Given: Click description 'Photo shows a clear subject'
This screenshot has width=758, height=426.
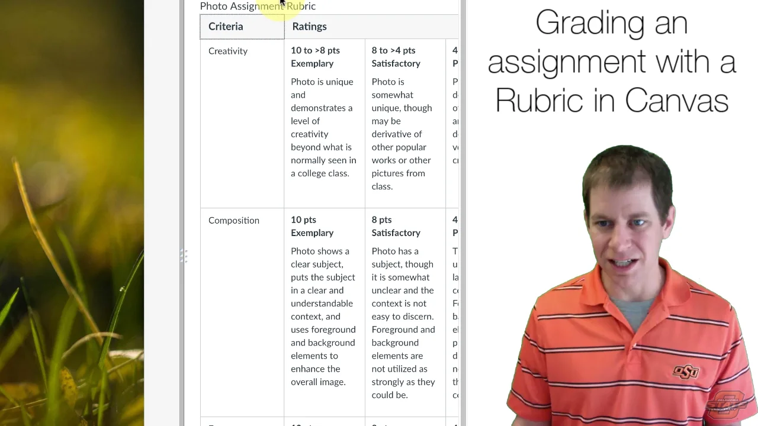Looking at the screenshot, I should 323,316.
